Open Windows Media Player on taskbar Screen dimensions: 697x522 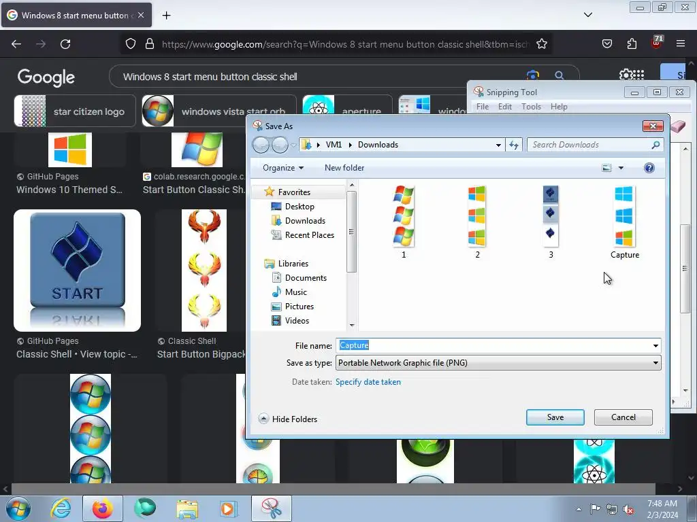click(229, 508)
